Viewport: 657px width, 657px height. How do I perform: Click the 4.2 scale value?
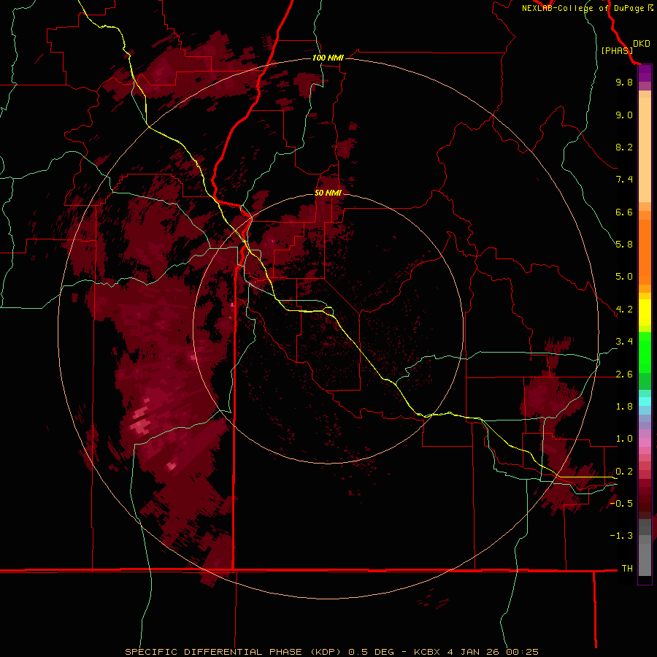click(x=624, y=310)
